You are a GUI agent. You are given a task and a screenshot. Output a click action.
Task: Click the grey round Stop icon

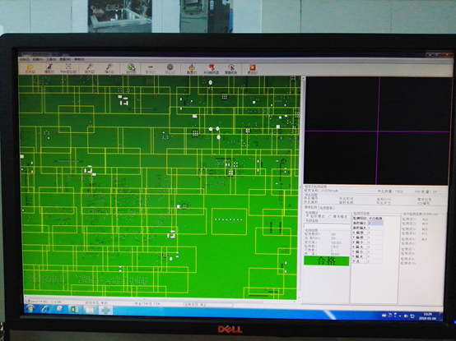[170, 69]
